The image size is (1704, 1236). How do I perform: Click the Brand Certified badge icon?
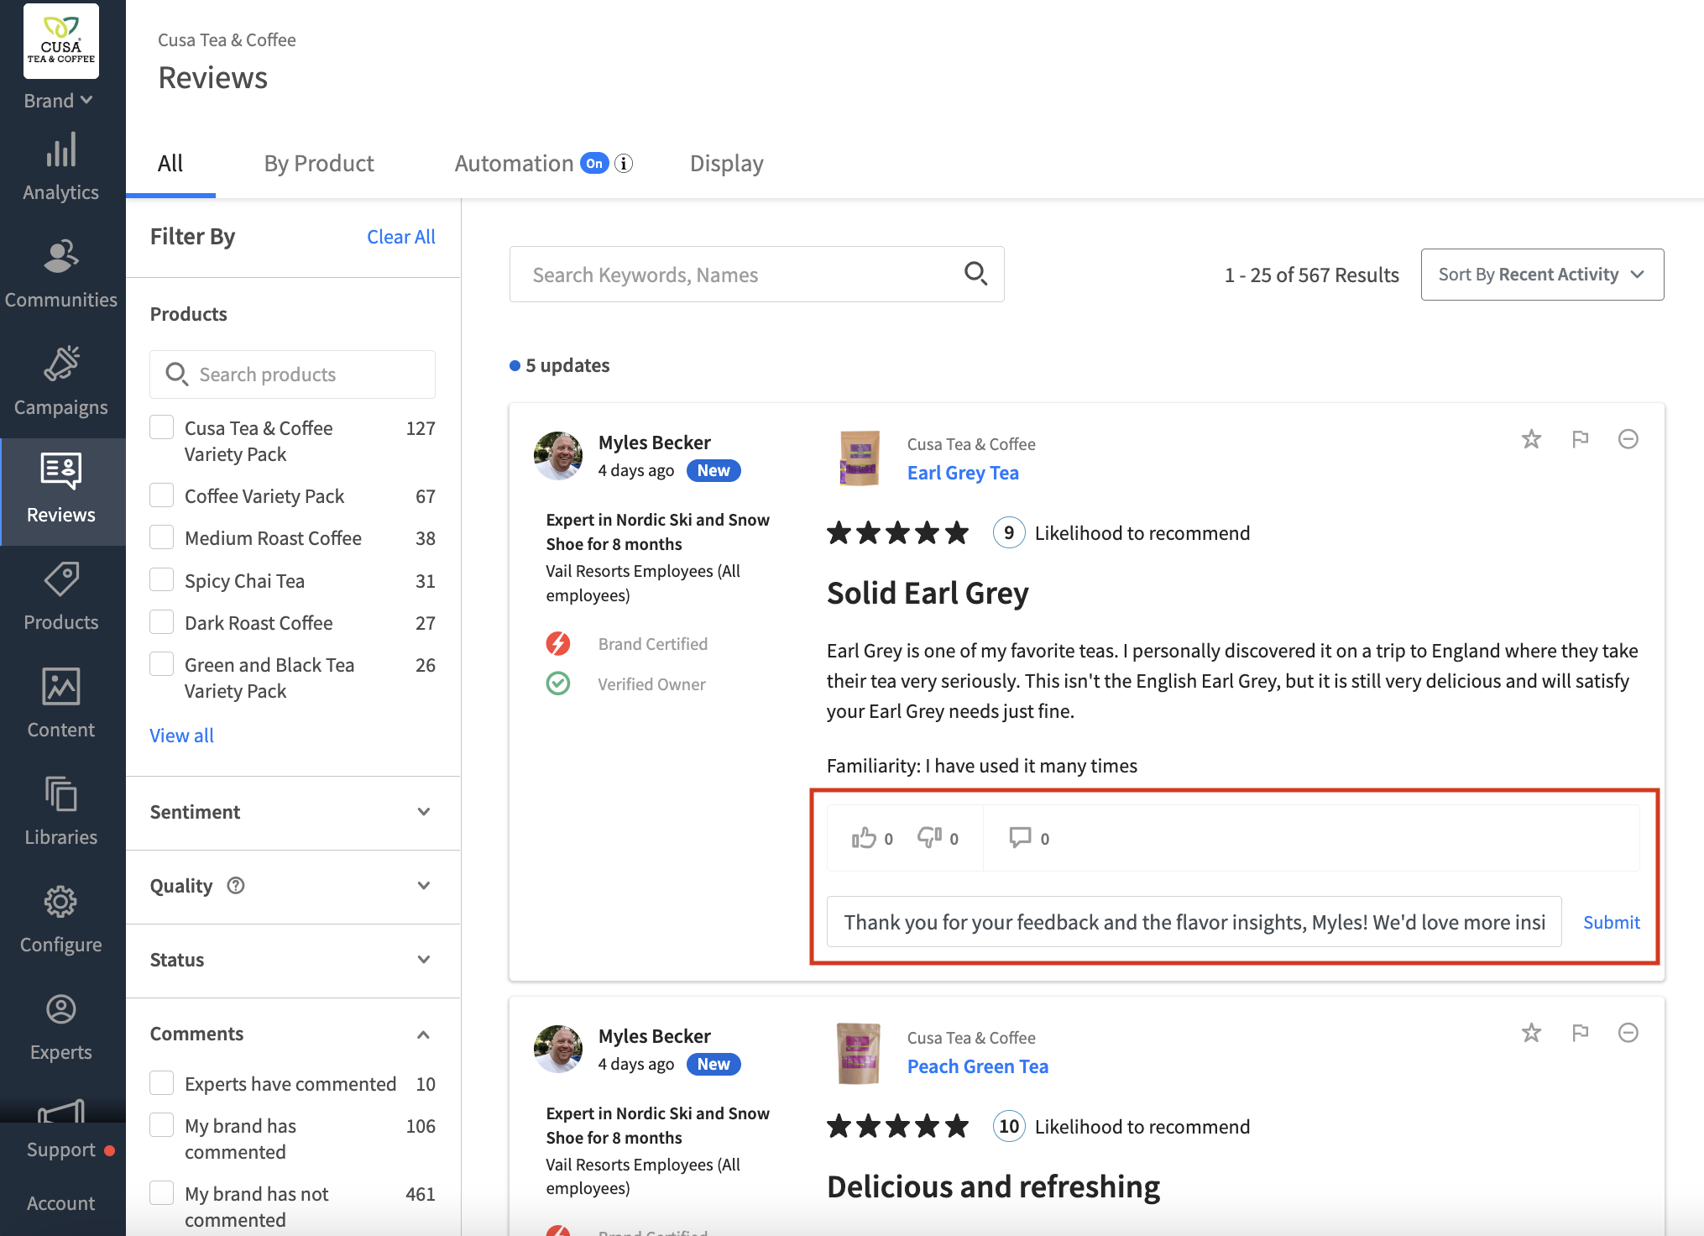(558, 644)
